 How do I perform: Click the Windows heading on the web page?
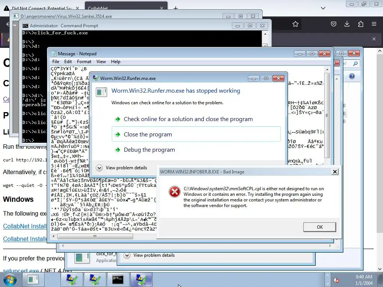click(x=18, y=199)
